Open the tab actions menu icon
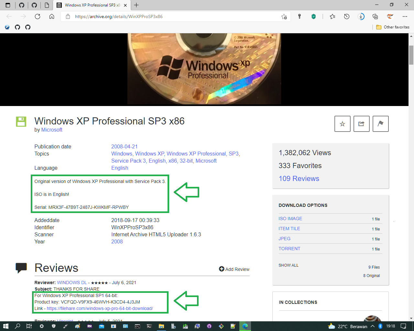Viewport: 414px width, 331px height. (x=8, y=5)
